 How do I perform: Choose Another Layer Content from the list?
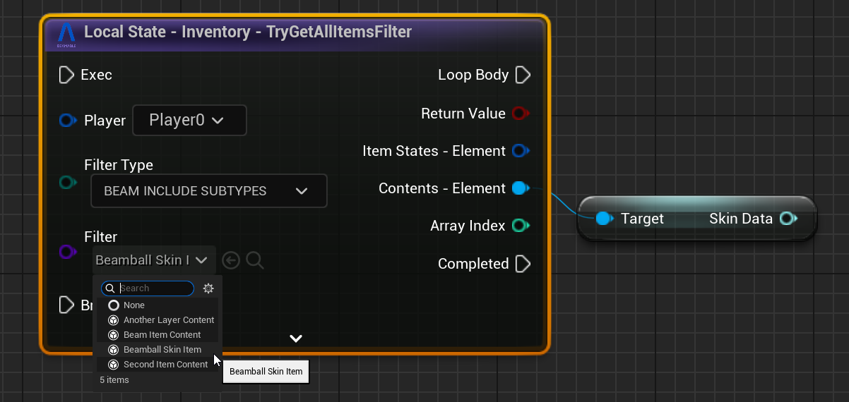(168, 320)
